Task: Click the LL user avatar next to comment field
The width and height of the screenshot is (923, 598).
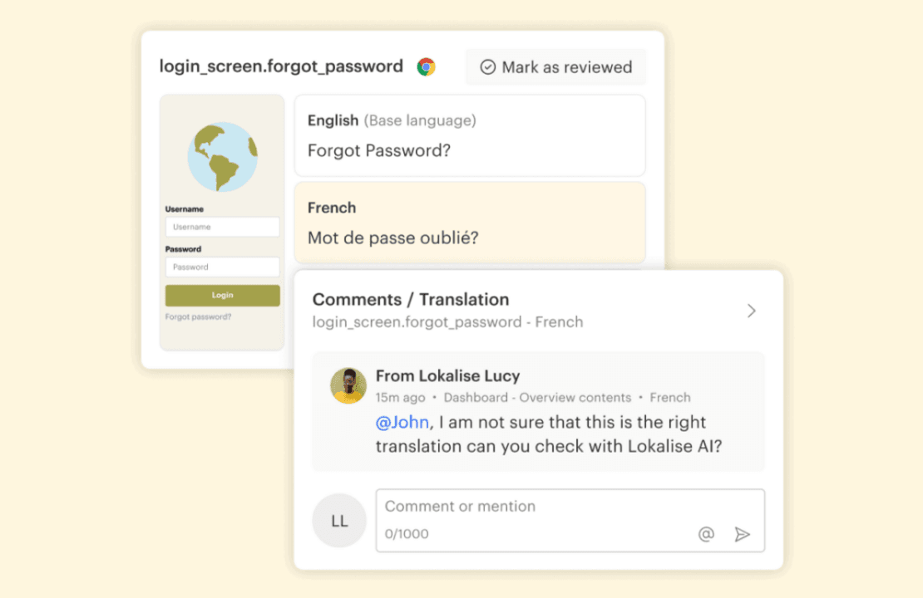Action: pyautogui.click(x=338, y=520)
